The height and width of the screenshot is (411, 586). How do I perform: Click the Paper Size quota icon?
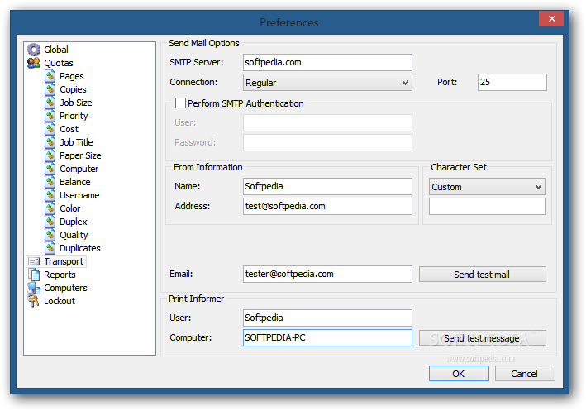tap(50, 155)
